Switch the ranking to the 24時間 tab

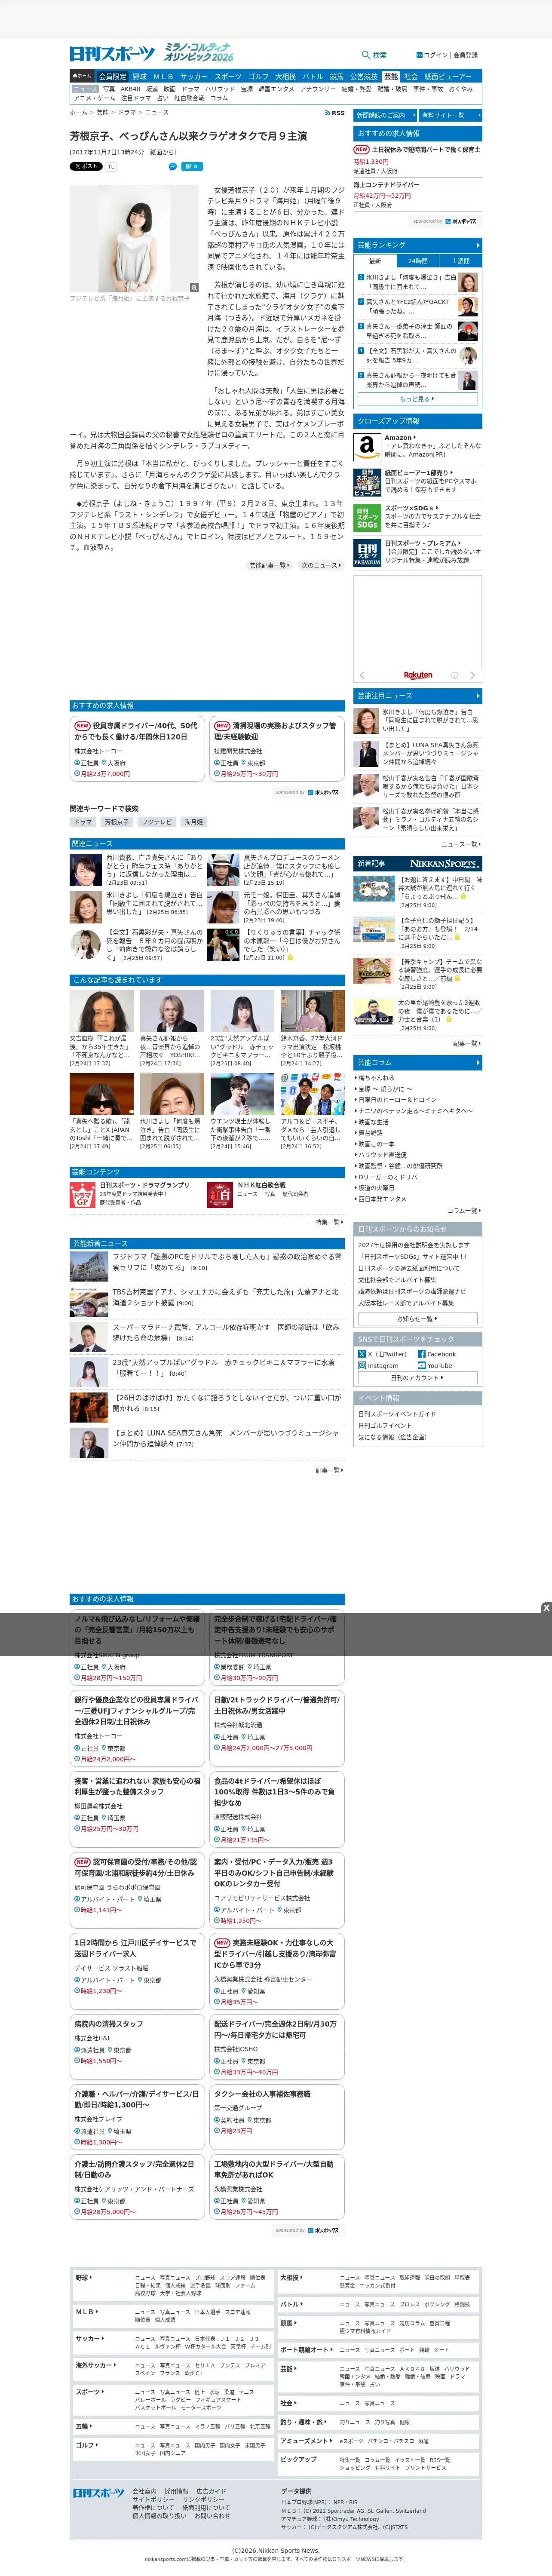pyautogui.click(x=418, y=261)
